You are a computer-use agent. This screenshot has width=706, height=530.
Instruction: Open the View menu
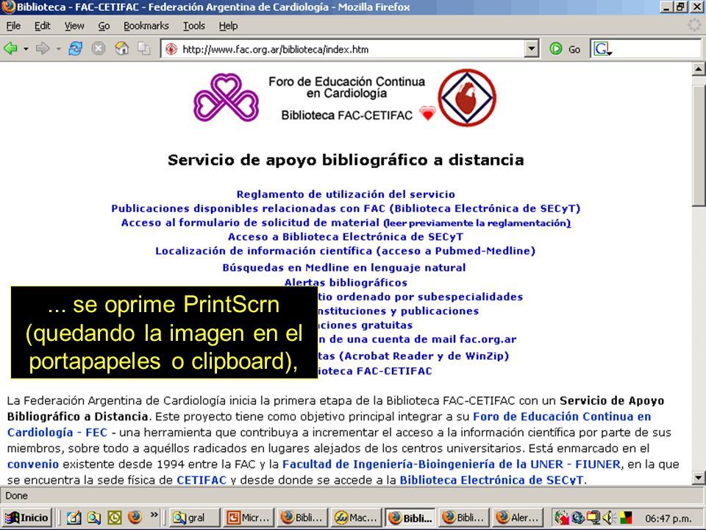[74, 26]
